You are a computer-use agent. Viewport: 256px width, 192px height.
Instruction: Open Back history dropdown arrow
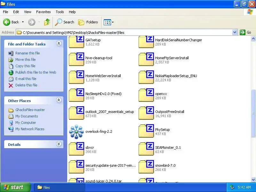pos(23,22)
